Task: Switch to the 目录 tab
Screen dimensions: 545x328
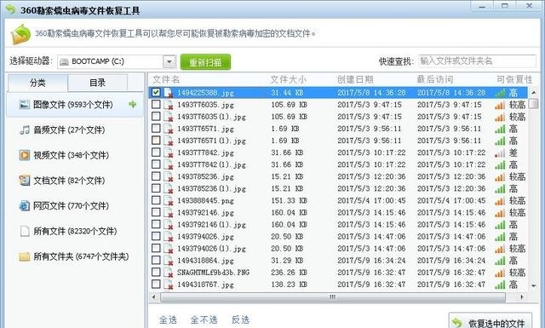Action: (97, 83)
